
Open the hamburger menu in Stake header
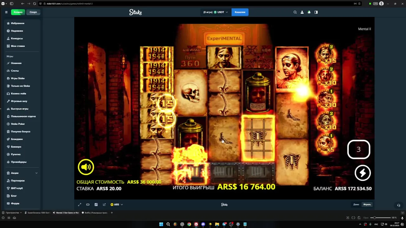click(x=6, y=12)
